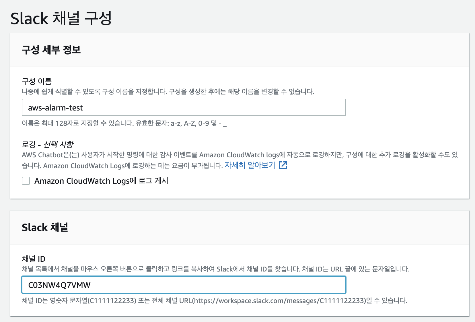
Task: Click the Slack 채널 section heading
Action: tap(45, 227)
